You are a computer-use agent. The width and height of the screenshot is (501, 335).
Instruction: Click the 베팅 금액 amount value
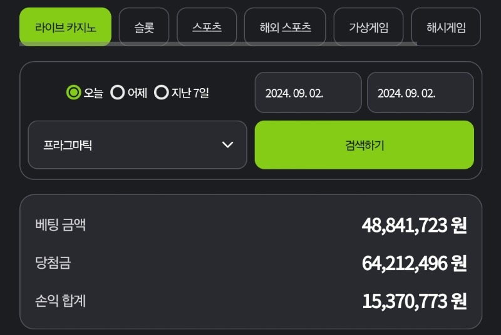click(414, 225)
